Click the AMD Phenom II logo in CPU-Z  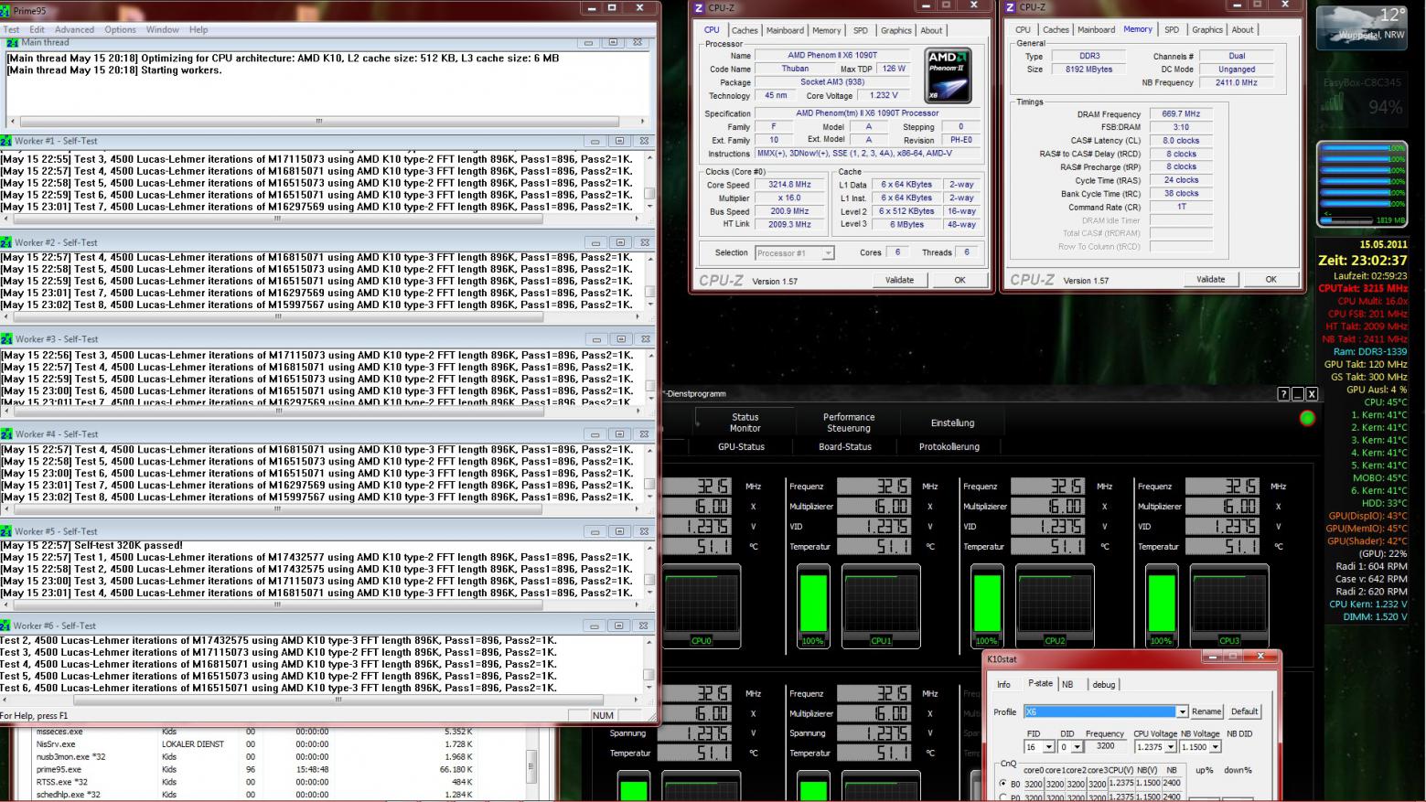[947, 76]
